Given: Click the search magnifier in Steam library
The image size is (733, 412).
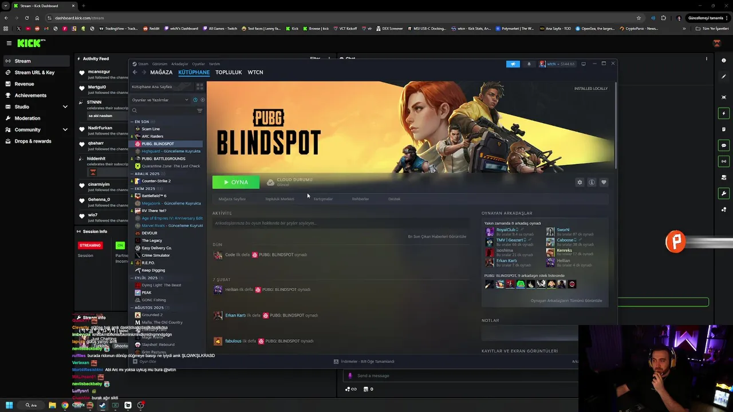Looking at the screenshot, I should 135,110.
